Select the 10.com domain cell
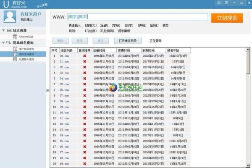Screen dimensions: 252x168 pyautogui.click(x=64, y=113)
